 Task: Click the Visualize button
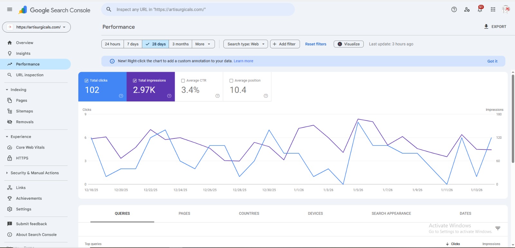[x=349, y=44]
